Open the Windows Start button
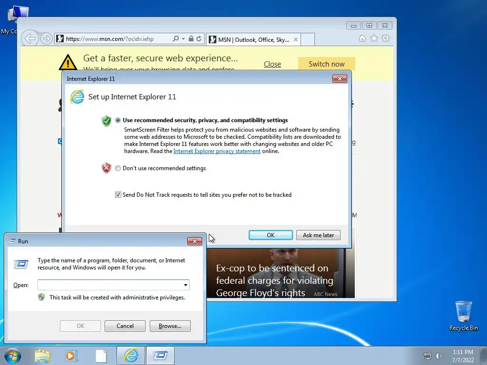This screenshot has width=487, height=365. point(12,355)
